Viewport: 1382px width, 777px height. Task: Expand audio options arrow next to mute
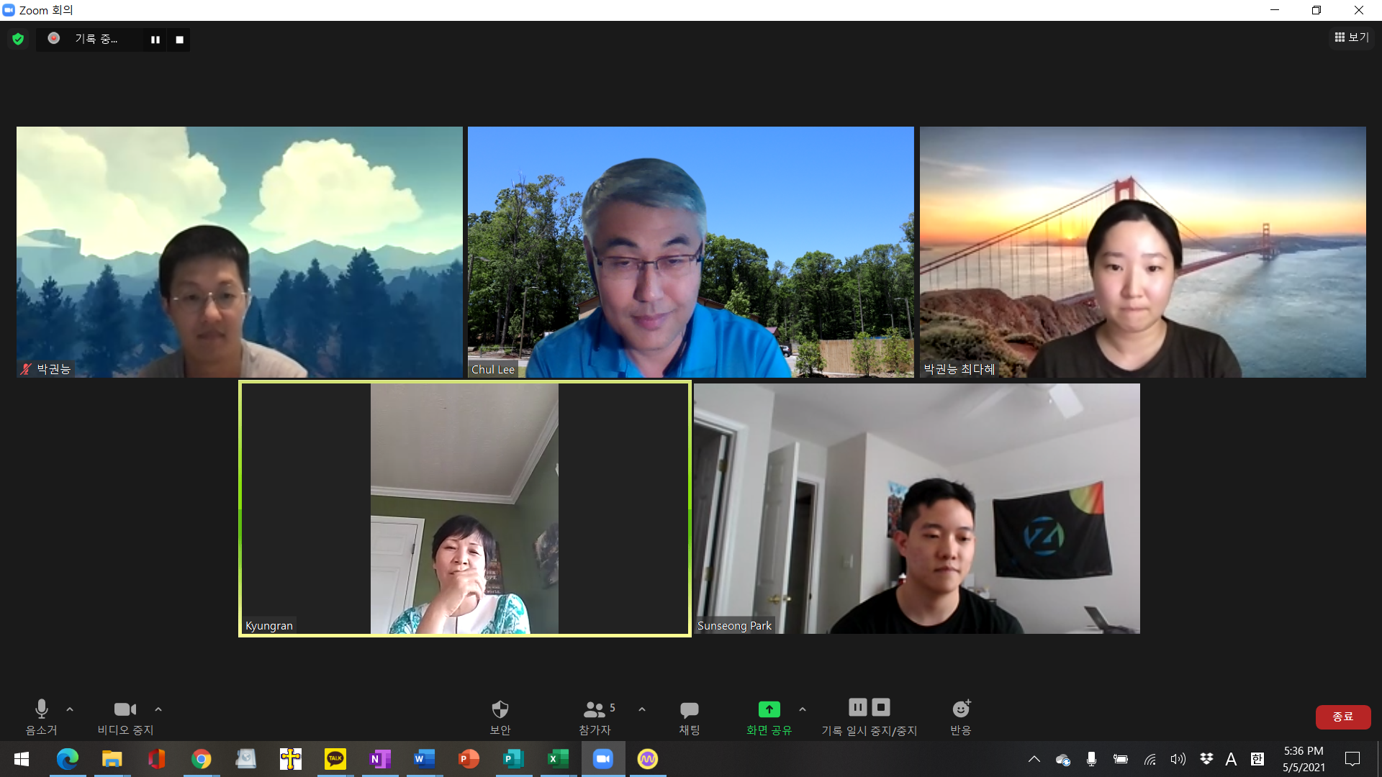point(70,709)
